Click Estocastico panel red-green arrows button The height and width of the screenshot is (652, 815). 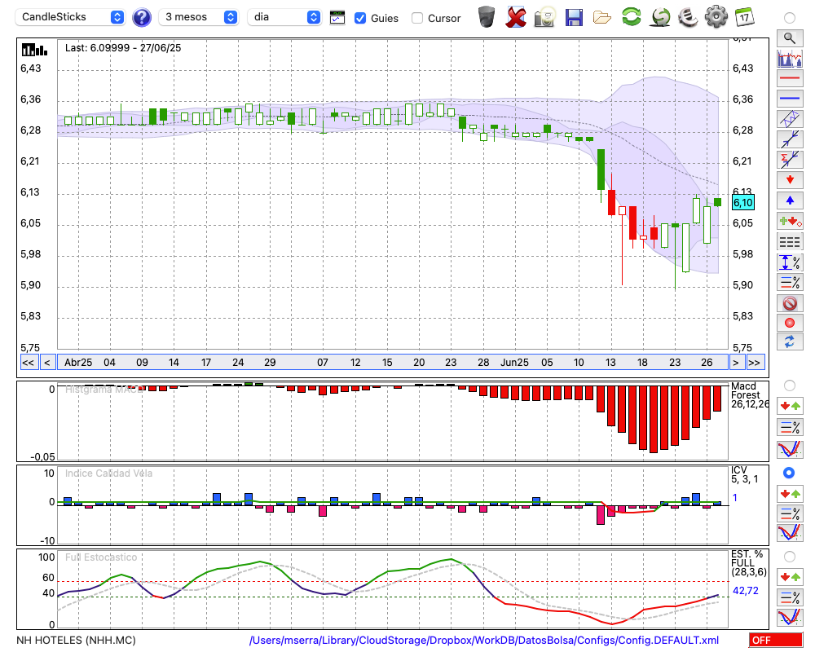(x=790, y=576)
